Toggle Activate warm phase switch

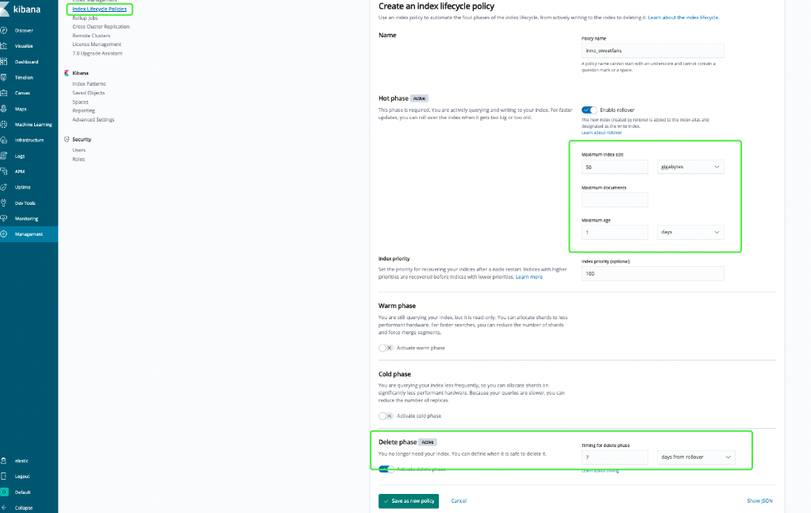click(386, 348)
